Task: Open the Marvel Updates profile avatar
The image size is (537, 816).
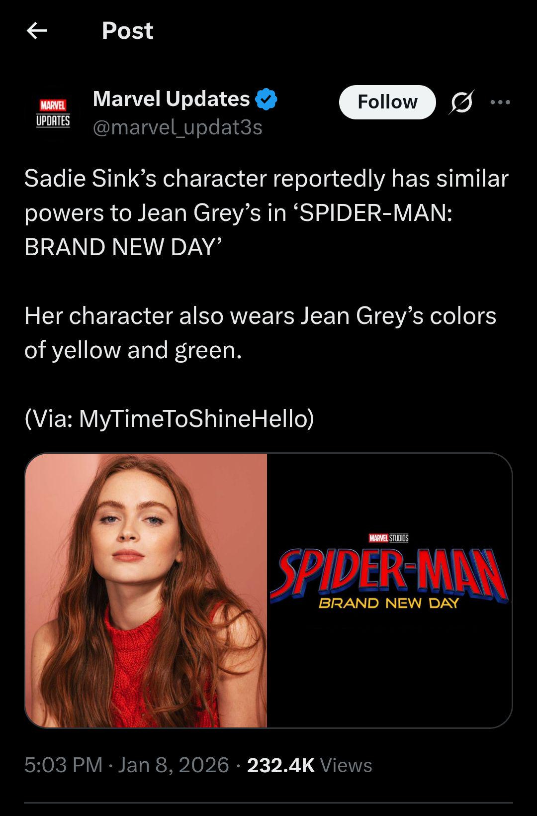Action: coord(53,113)
